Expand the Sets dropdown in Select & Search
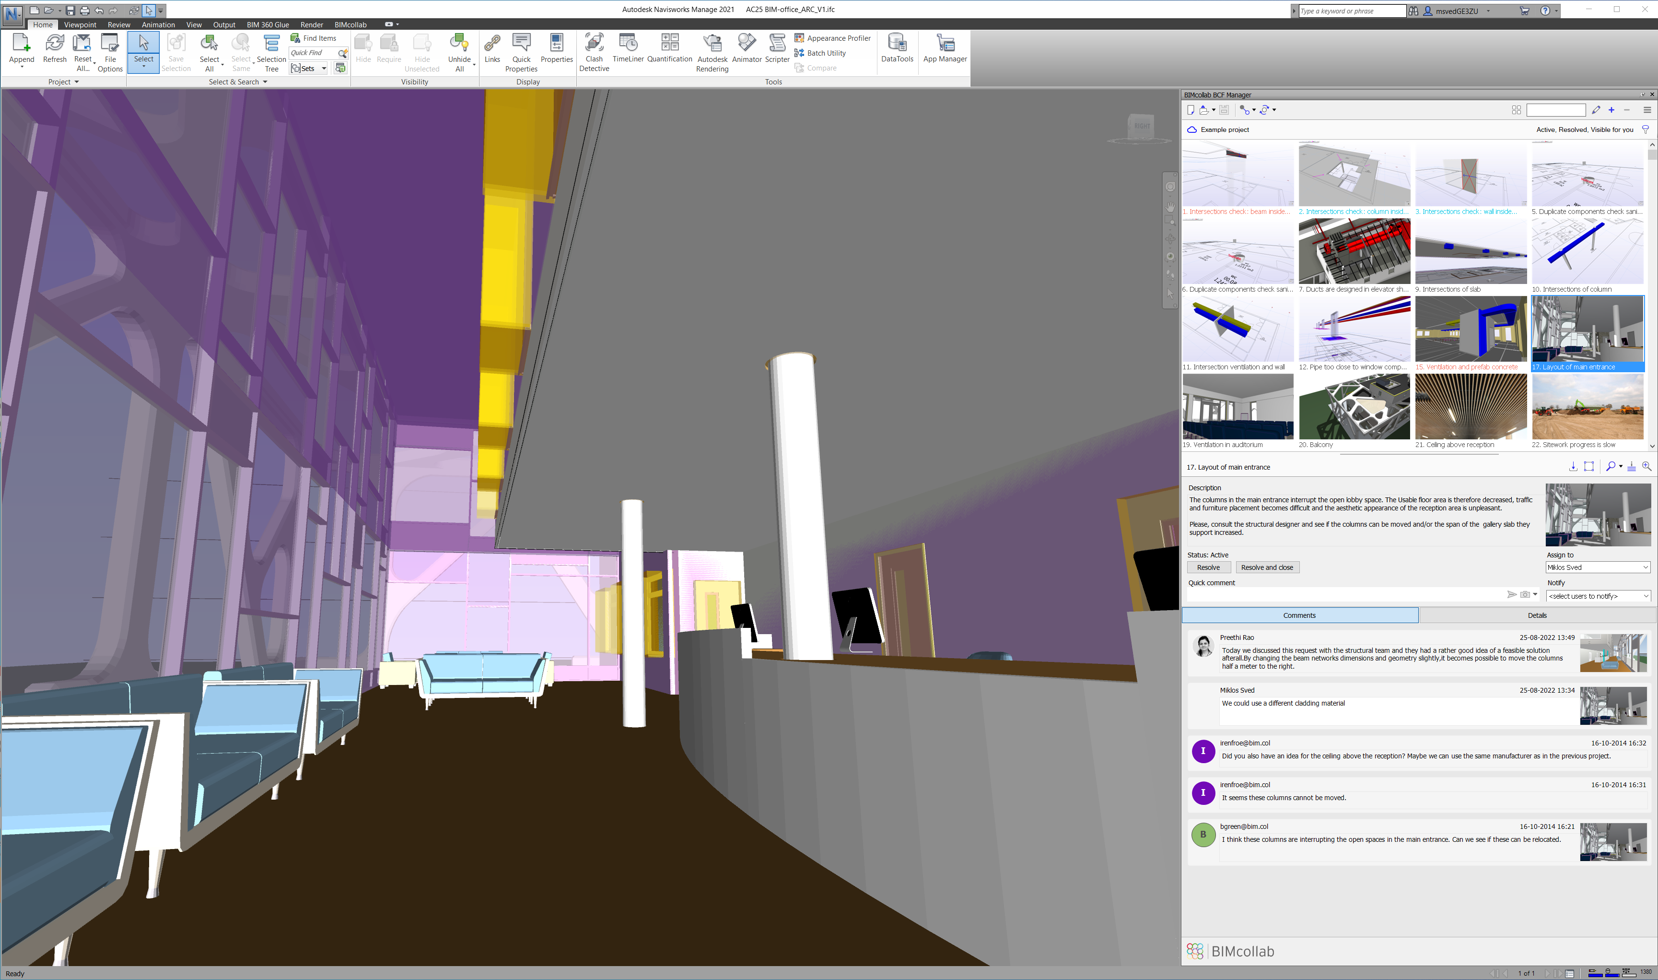The height and width of the screenshot is (980, 1658). coord(324,69)
